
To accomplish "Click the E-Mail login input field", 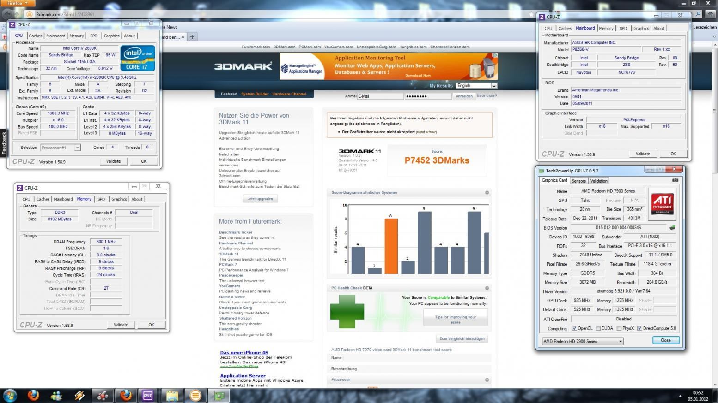I will (x=380, y=96).
